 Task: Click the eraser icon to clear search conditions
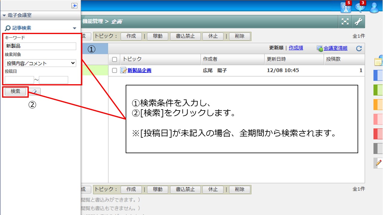[35, 92]
